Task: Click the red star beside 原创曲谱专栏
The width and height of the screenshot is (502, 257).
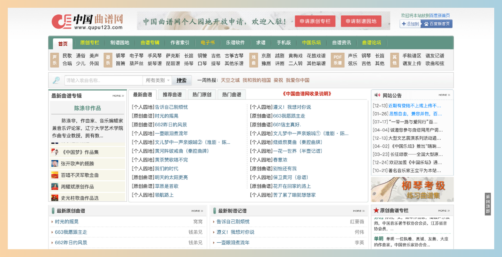Action: coord(376,210)
